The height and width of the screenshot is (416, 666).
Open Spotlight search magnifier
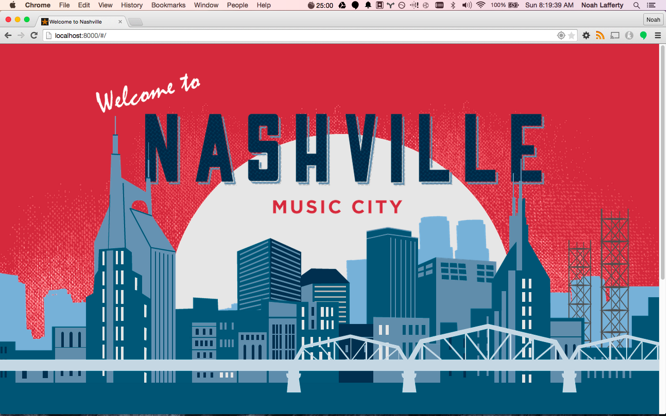click(x=637, y=5)
